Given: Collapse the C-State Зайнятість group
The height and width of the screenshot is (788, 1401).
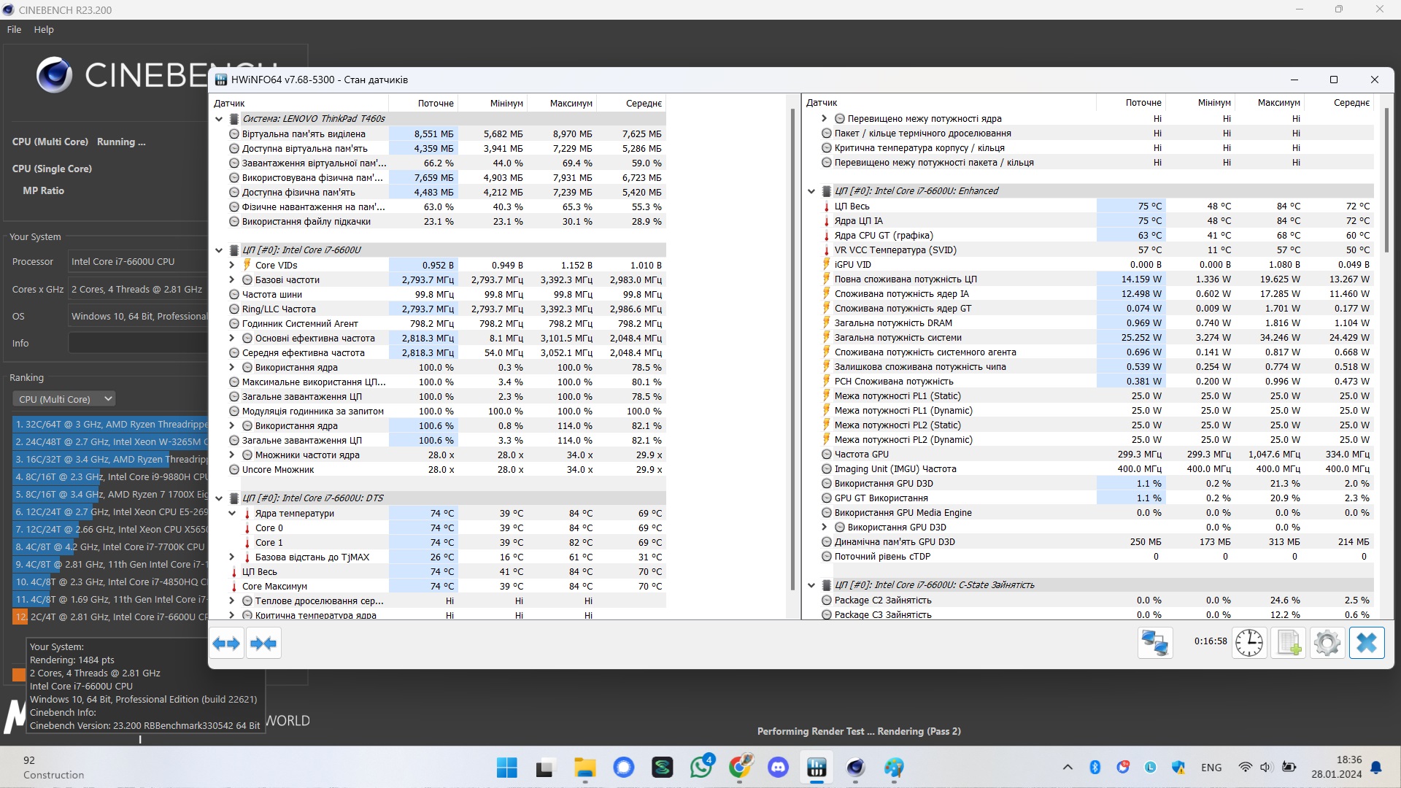Looking at the screenshot, I should pos(811,585).
